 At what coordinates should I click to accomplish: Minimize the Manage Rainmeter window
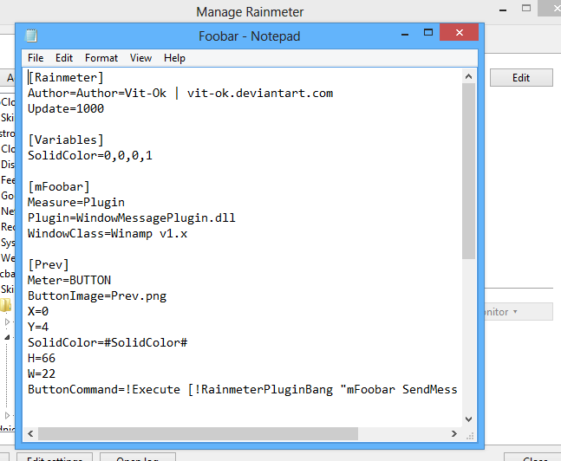pyautogui.click(x=503, y=10)
